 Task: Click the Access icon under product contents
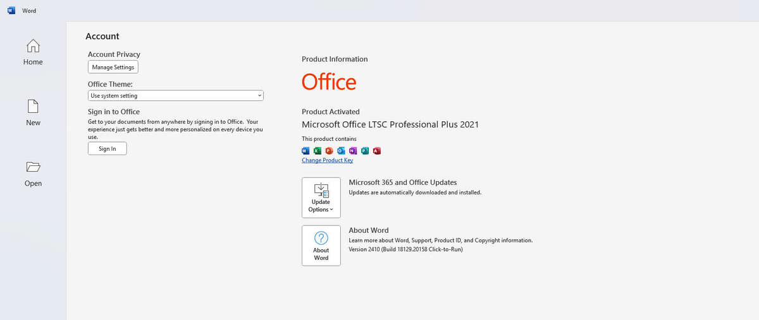click(x=377, y=150)
